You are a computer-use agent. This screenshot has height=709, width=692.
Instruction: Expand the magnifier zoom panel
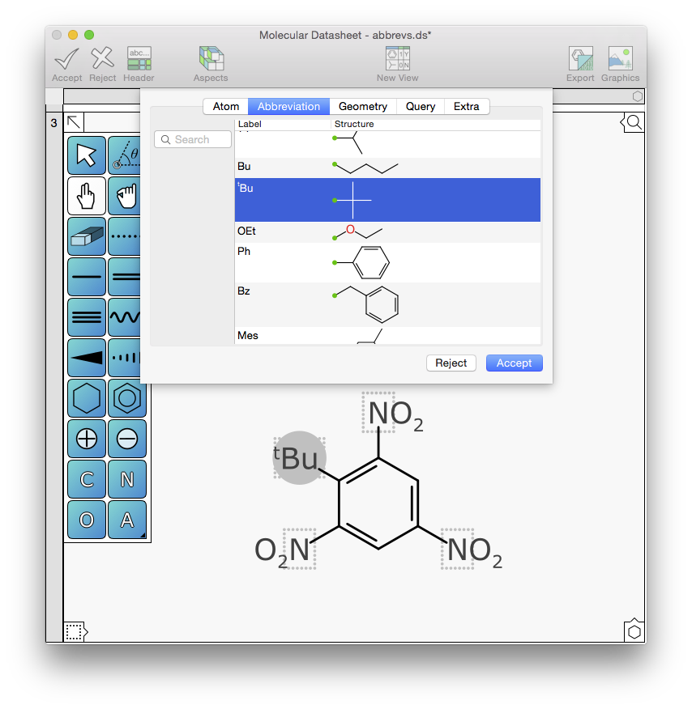[x=634, y=122]
